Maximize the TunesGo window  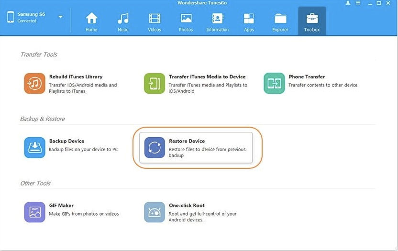click(x=378, y=3)
